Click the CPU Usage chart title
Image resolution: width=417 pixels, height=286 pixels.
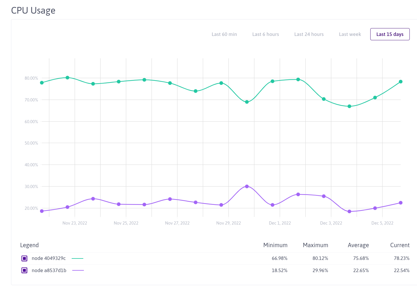point(33,10)
